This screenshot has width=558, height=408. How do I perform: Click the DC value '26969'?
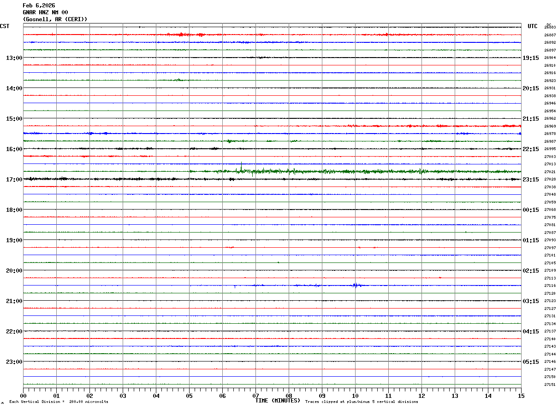coord(550,126)
